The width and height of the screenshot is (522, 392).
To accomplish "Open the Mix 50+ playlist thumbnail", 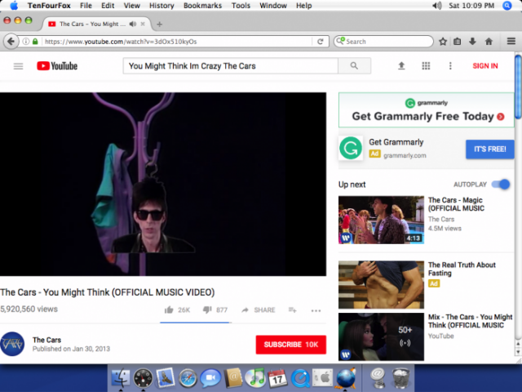I will pos(381,336).
